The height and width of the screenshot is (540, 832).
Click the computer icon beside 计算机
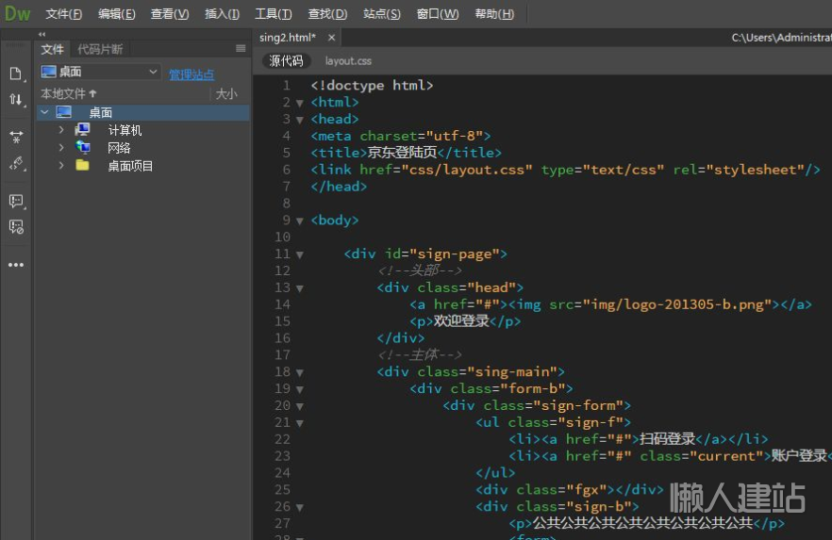tap(82, 129)
